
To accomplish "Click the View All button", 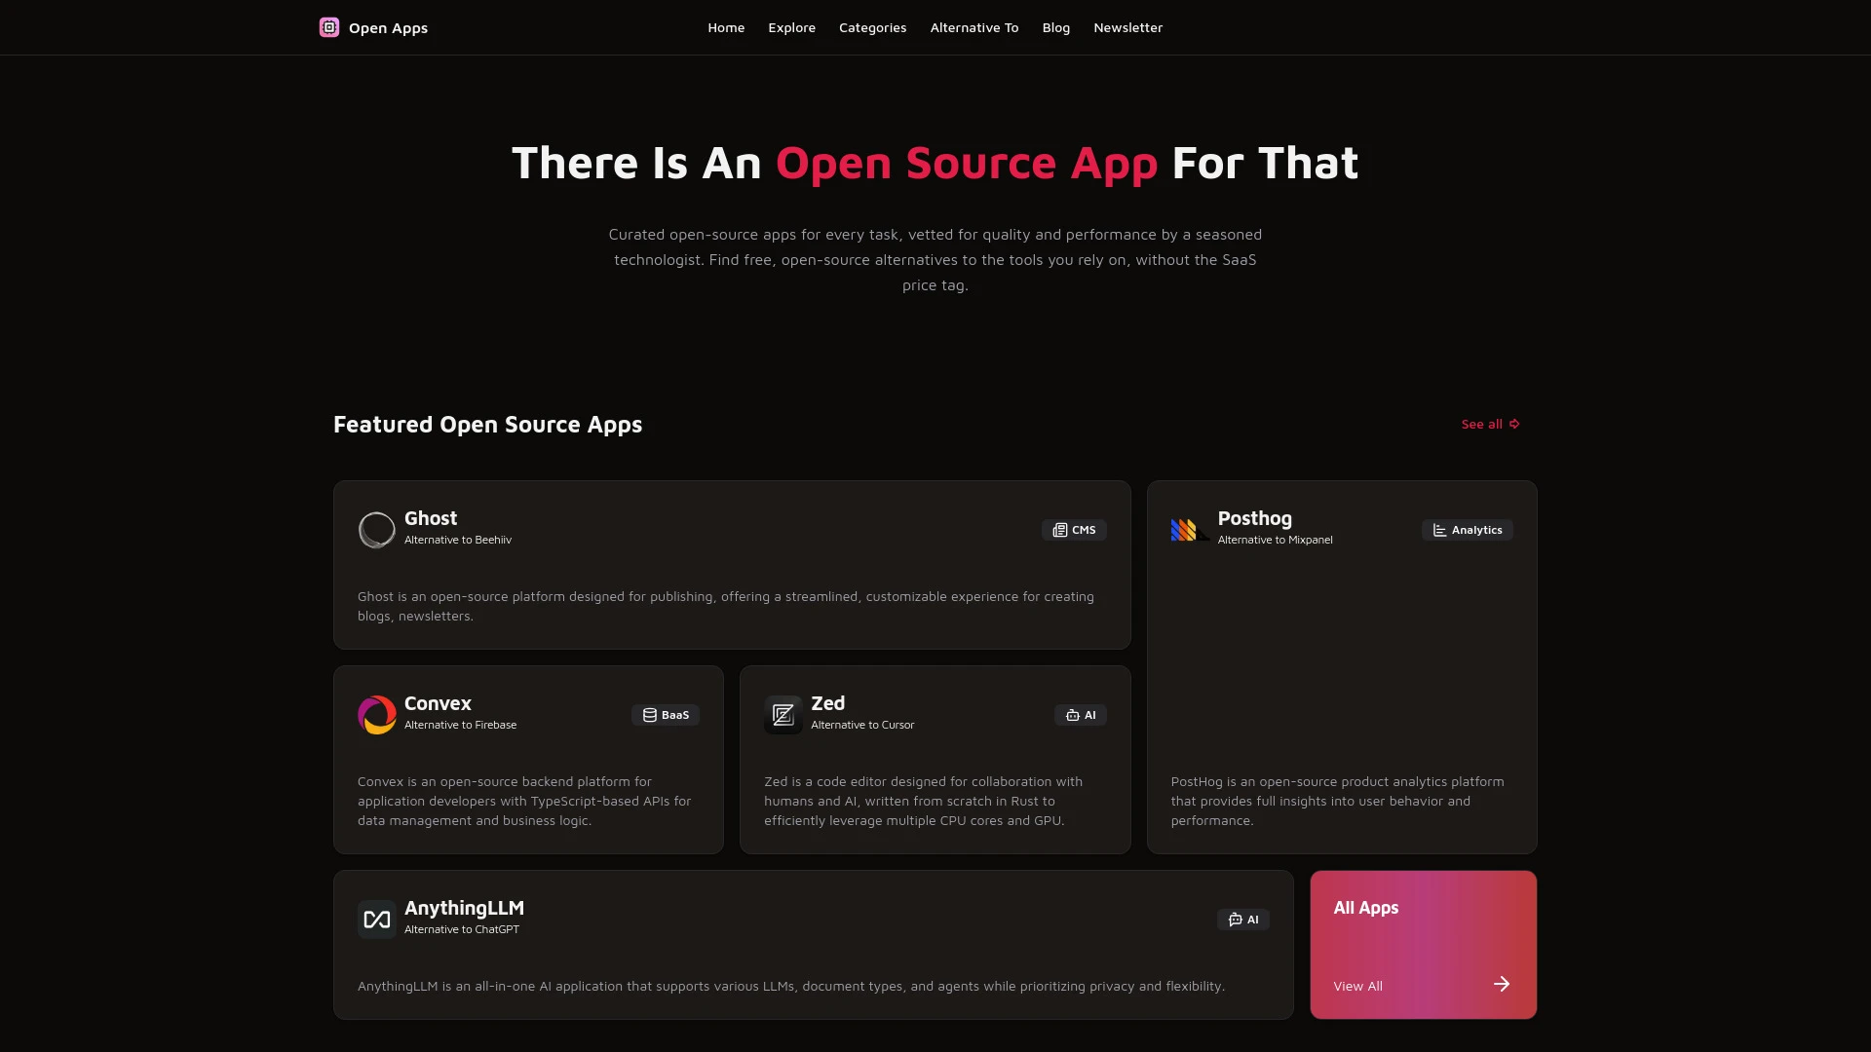I will click(1357, 985).
